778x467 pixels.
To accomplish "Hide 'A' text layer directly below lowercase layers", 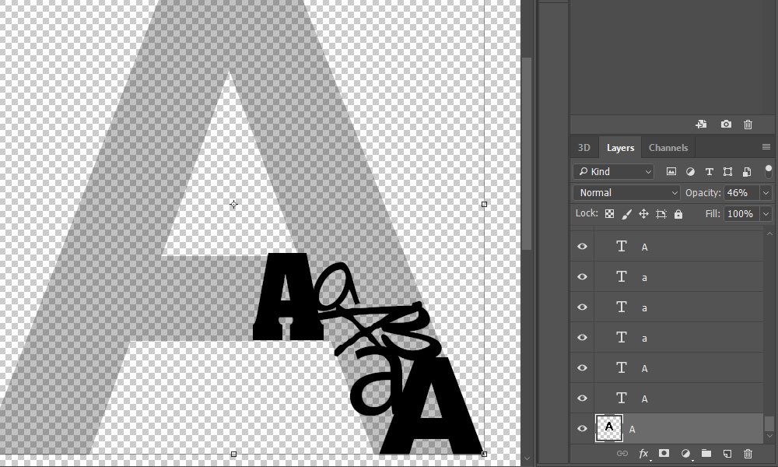I will click(x=583, y=367).
